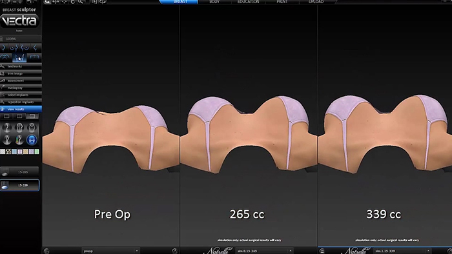The width and height of the screenshot is (452, 254).
Task: Choose three-pane grid layout icon
Action: [x=32, y=116]
